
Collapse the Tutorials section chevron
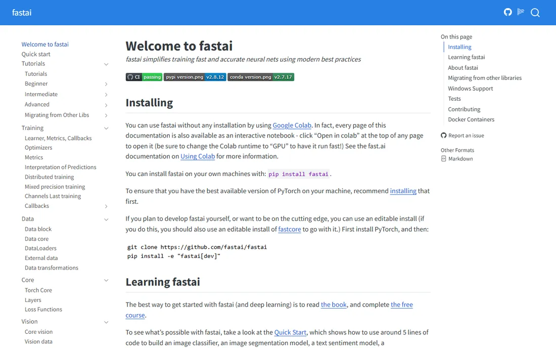click(106, 64)
